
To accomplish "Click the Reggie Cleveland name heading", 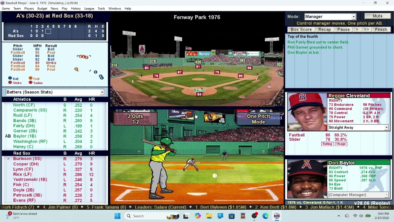I will [x=349, y=96].
